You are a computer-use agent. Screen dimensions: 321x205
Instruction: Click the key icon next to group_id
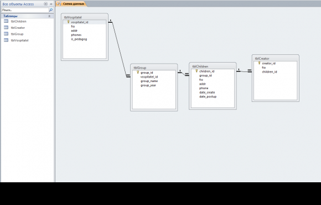tap(138, 72)
